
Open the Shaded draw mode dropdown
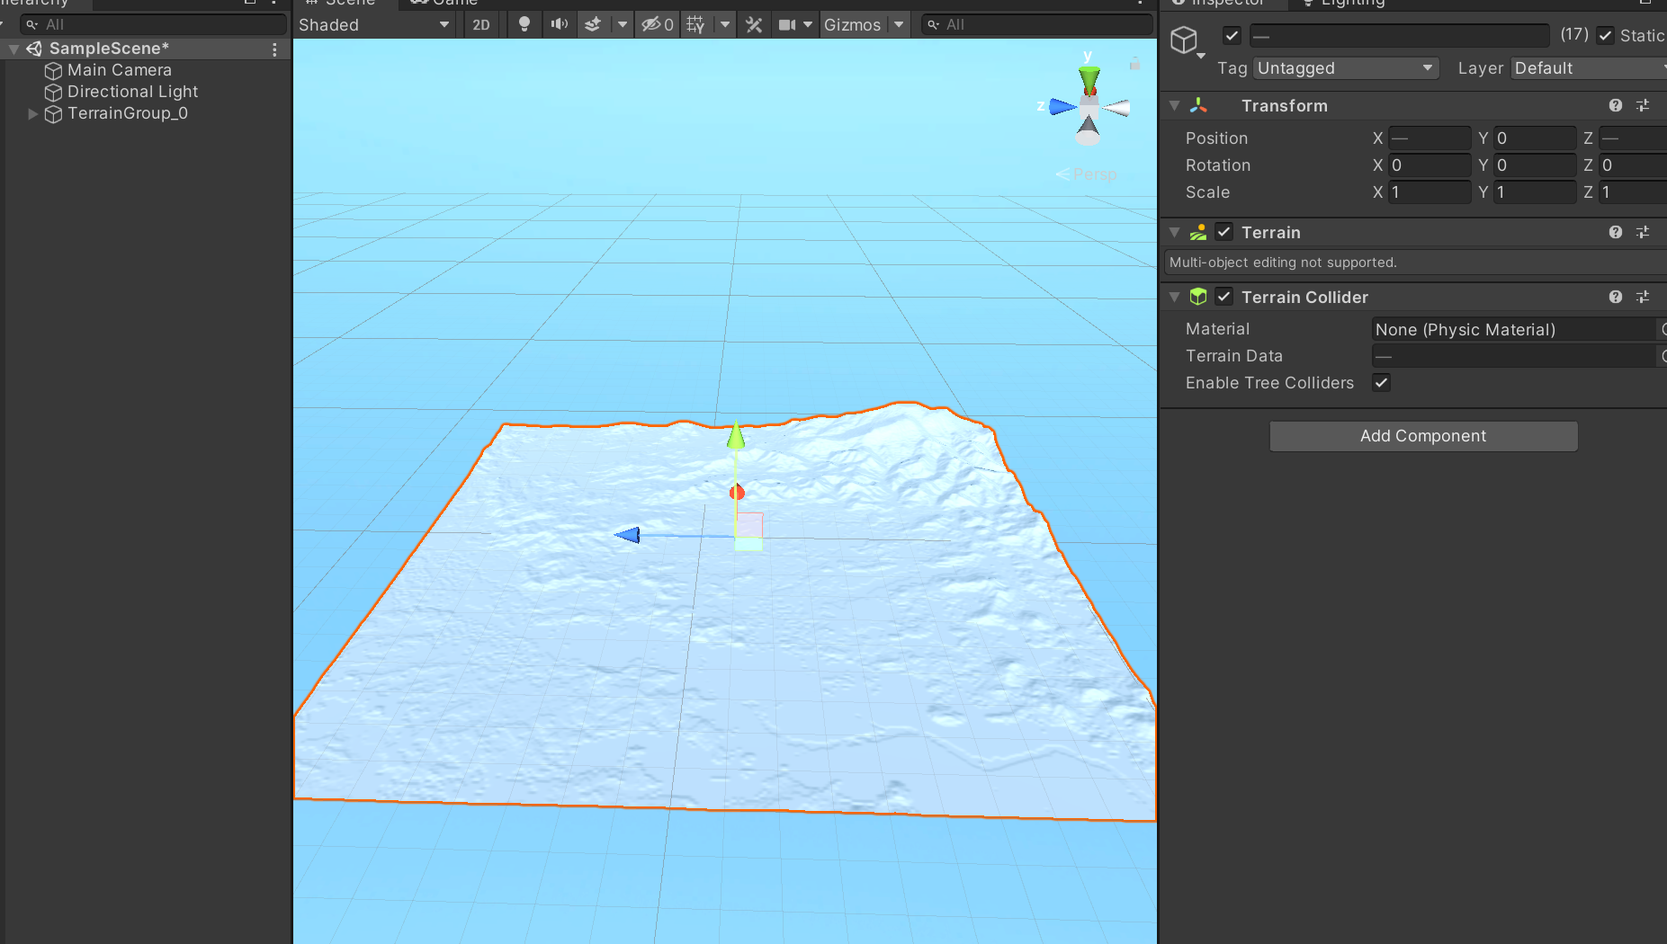[374, 24]
